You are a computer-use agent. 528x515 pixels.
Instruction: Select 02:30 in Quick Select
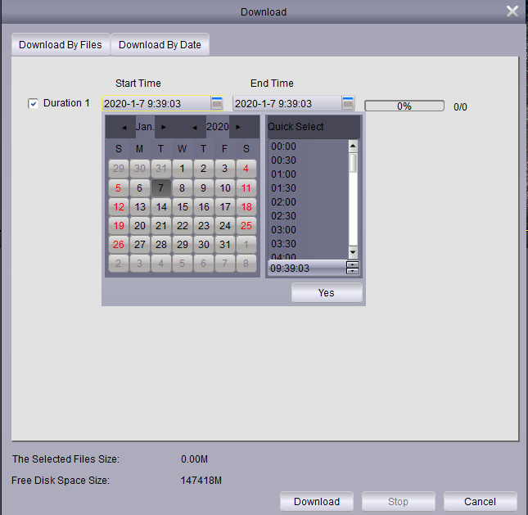coord(283,215)
